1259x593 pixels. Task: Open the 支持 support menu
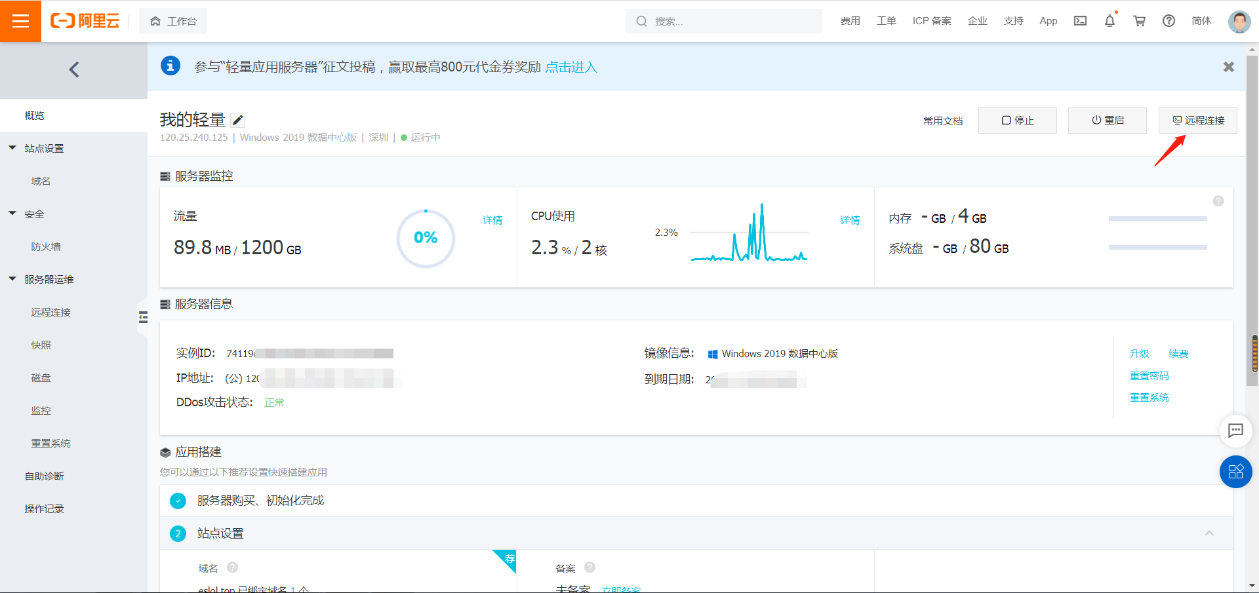pos(1014,21)
